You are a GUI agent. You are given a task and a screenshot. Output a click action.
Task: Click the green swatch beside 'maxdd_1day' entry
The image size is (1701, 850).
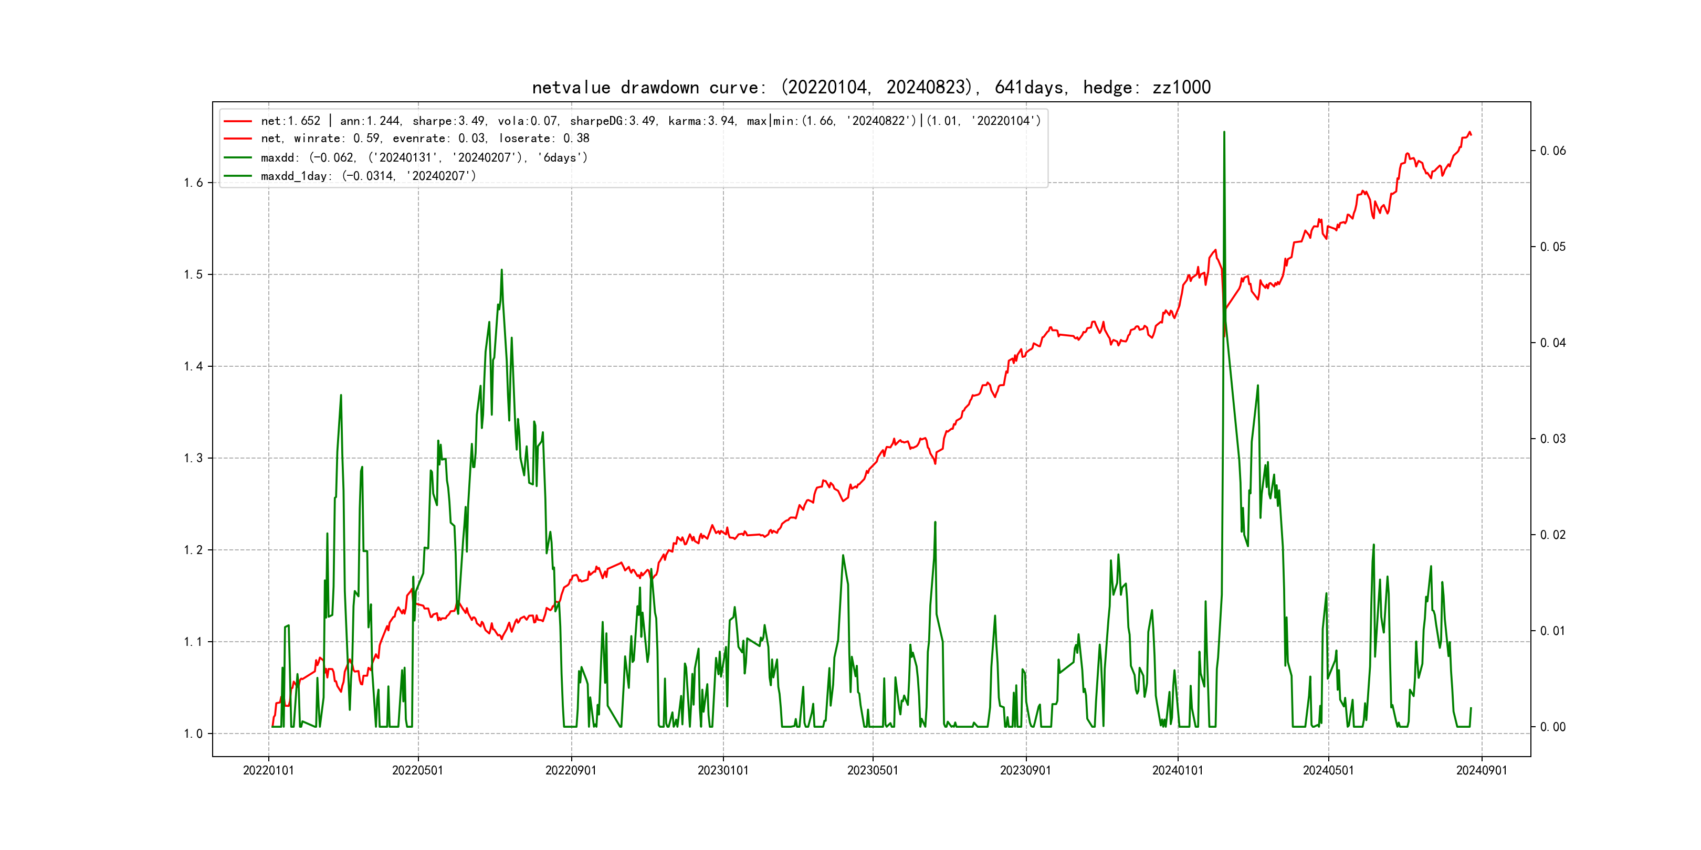click(238, 176)
